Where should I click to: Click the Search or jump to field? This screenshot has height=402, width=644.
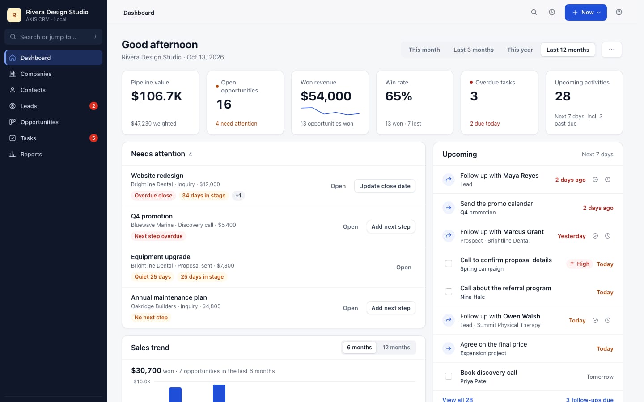pyautogui.click(x=53, y=37)
